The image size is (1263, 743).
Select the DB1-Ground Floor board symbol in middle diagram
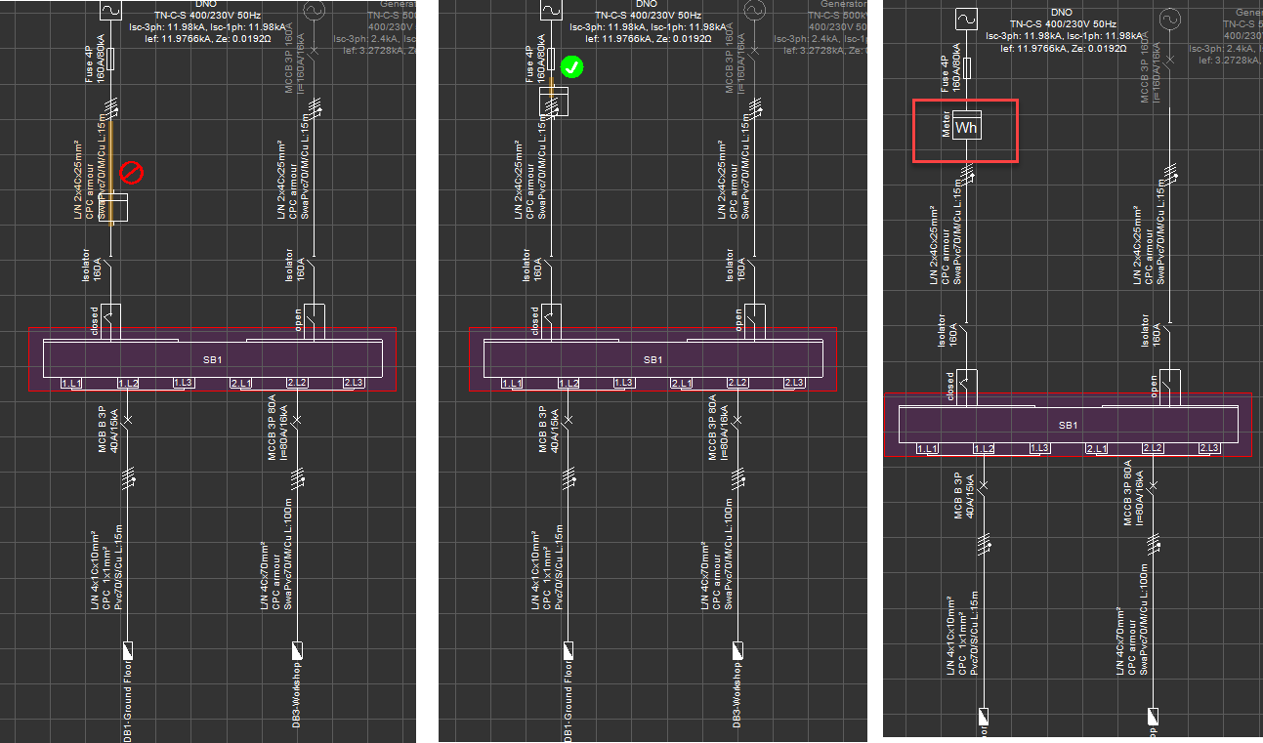568,649
